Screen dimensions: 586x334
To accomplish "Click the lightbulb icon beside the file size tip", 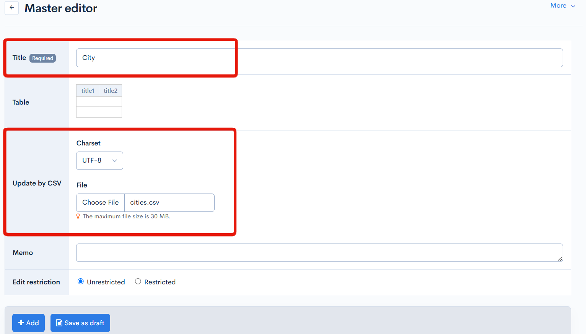I will 78,216.
